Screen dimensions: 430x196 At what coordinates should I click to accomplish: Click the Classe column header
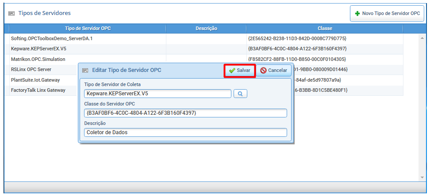click(325, 28)
